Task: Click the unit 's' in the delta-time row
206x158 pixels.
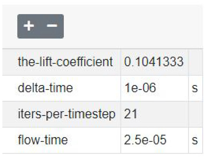Action: [195, 88]
